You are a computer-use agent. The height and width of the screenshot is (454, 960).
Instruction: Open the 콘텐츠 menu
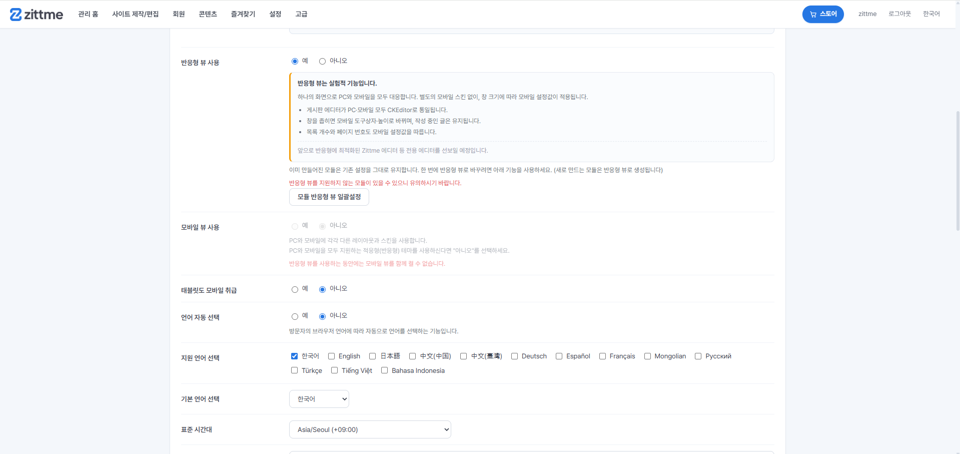coord(208,14)
